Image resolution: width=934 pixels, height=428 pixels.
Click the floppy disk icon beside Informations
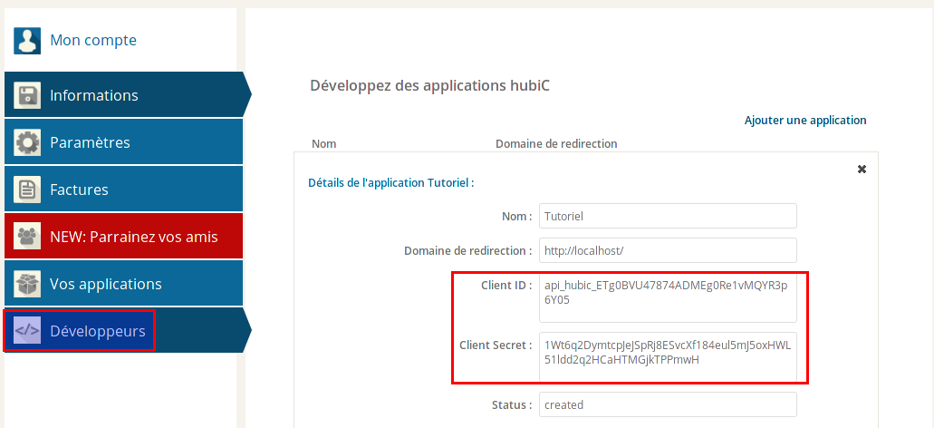click(27, 95)
